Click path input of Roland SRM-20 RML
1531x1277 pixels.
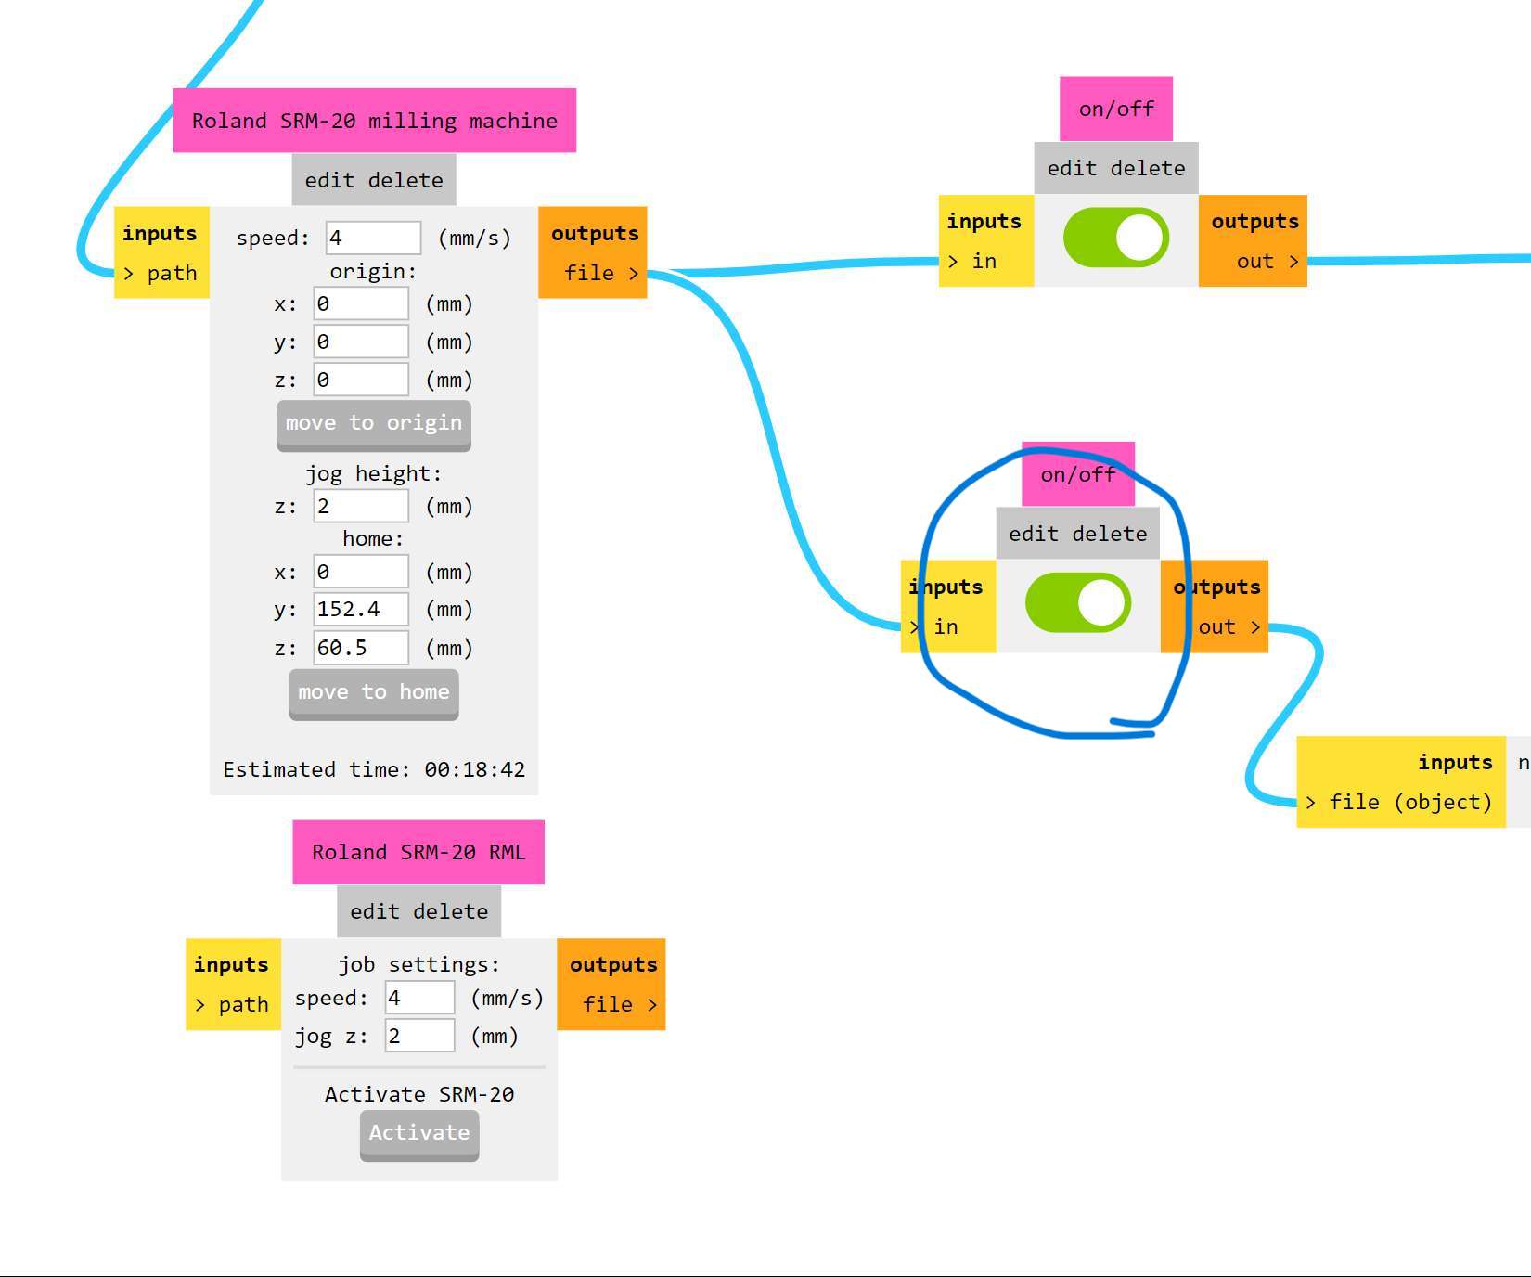click(x=232, y=1004)
